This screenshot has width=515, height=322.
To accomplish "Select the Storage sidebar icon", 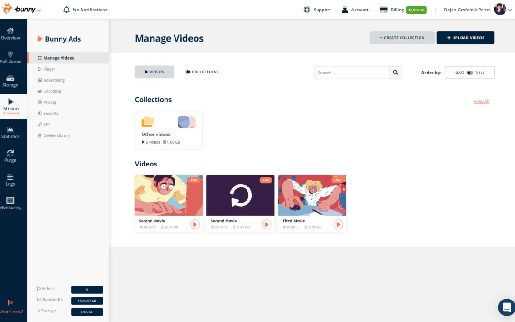I will (10, 79).
